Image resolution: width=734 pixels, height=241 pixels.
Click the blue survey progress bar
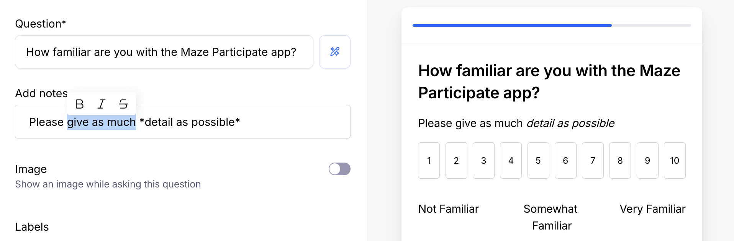coord(512,25)
